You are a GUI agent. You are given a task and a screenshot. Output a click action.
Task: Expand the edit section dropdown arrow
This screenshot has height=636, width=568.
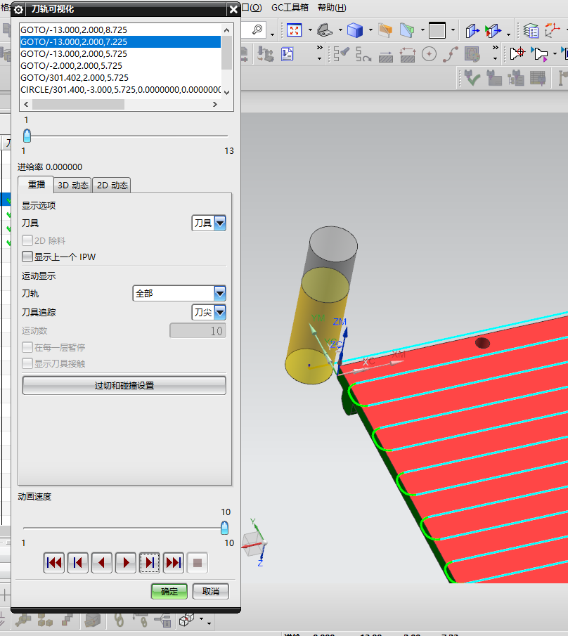pos(422,30)
